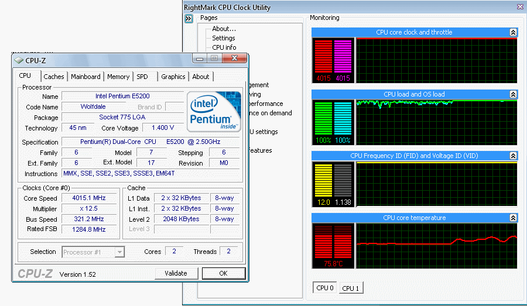527x306 pixels.
Task: Click the green 100% CPU load bar
Action: click(323, 118)
